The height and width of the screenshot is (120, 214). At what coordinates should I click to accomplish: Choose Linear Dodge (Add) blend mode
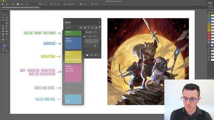(x=73, y=59)
